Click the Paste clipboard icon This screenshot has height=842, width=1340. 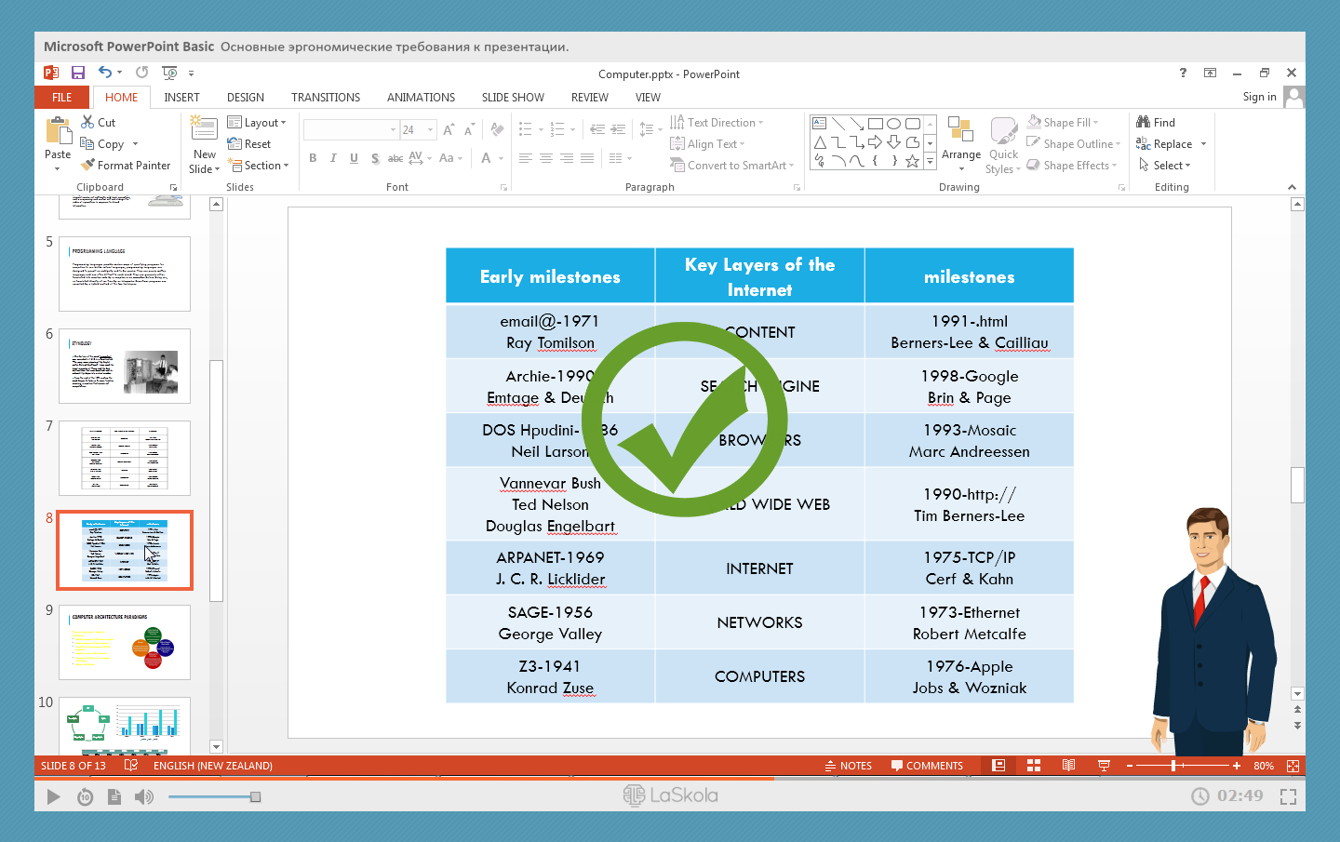point(58,131)
